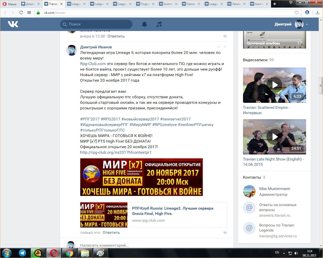Add a new browser tab
Screen dimensions: 323x258
(x=275, y=4)
